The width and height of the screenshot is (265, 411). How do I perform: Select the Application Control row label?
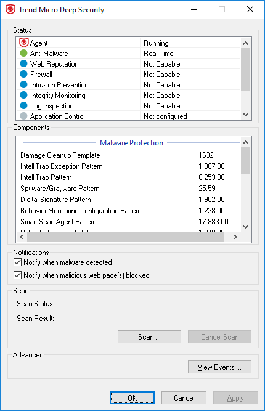point(57,116)
